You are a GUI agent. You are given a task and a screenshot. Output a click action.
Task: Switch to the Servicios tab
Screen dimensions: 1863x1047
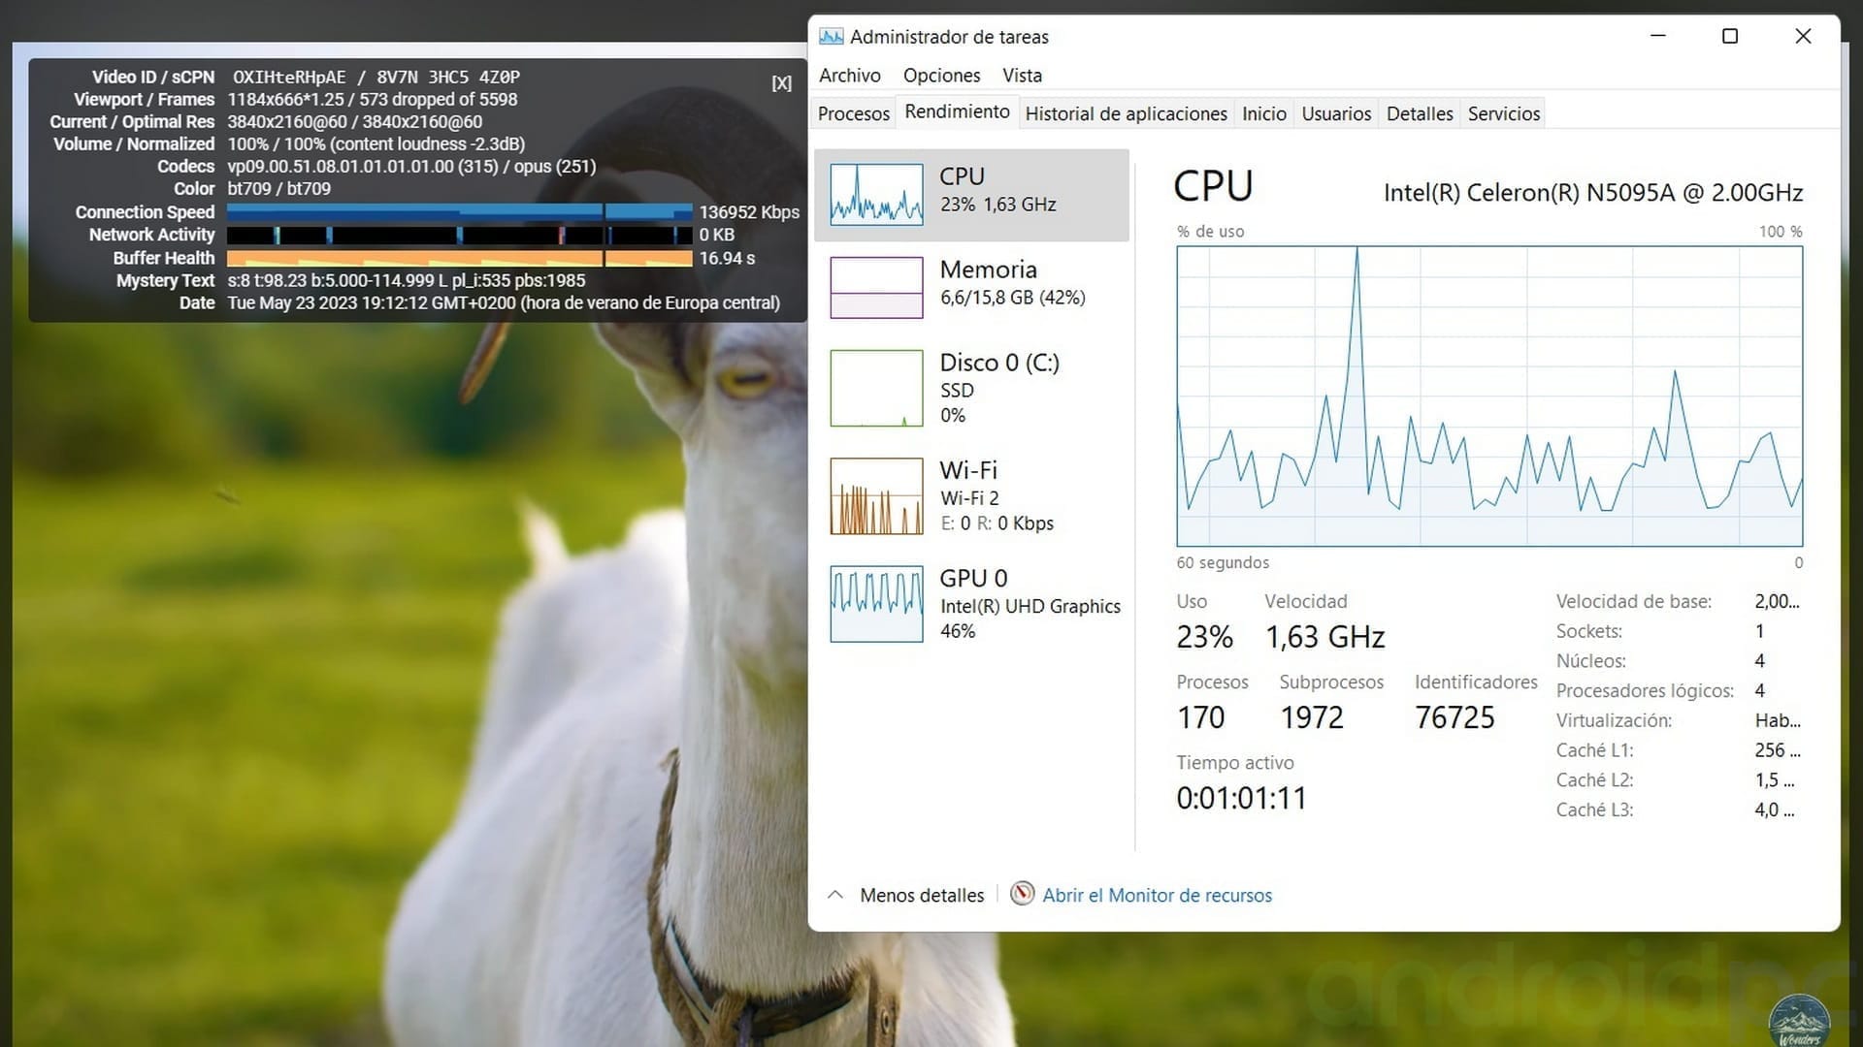pos(1504,113)
